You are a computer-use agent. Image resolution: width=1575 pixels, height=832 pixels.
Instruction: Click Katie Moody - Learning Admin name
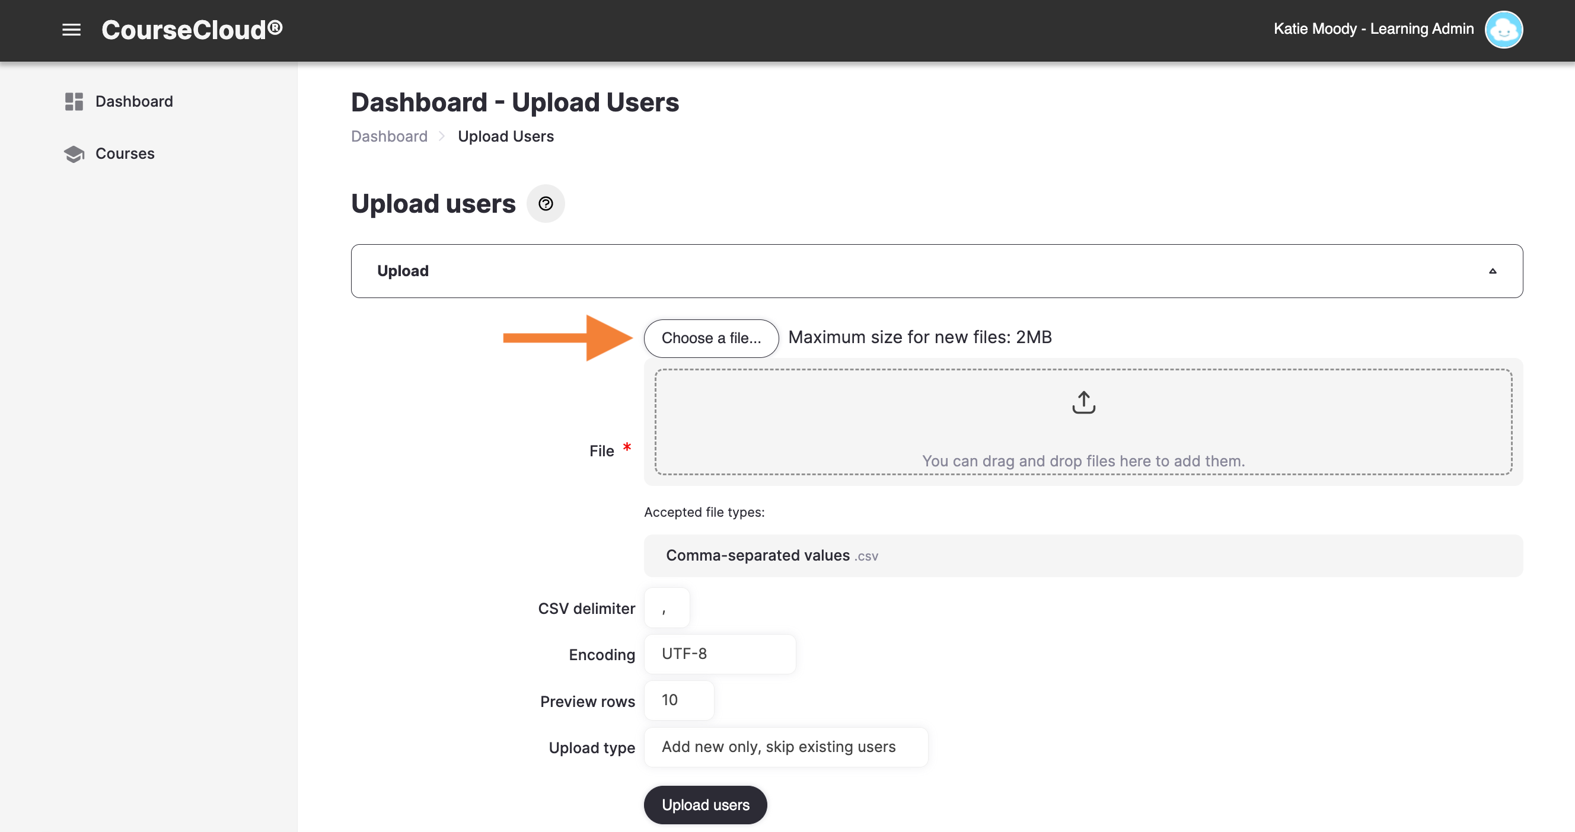pos(1373,28)
